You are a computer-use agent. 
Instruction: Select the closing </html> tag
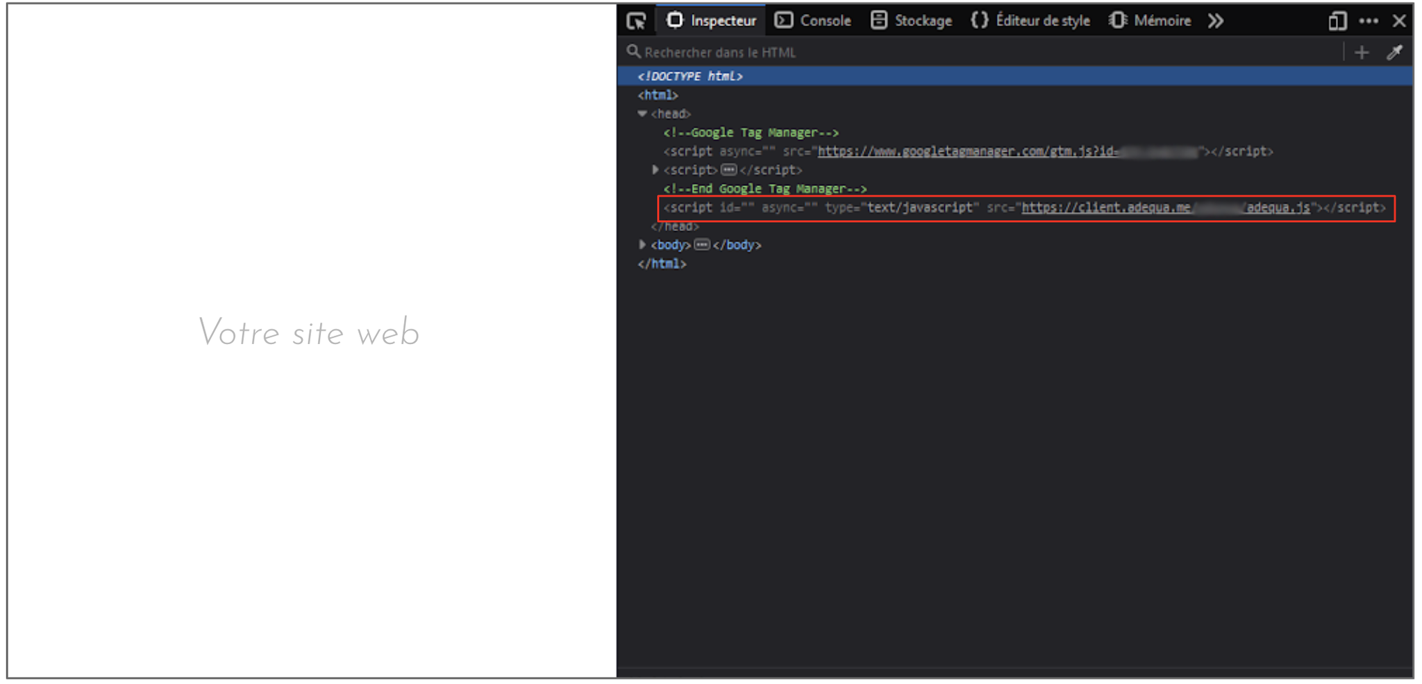661,264
